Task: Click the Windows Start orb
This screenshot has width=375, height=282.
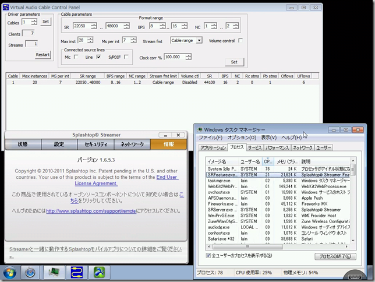Action: (10, 272)
